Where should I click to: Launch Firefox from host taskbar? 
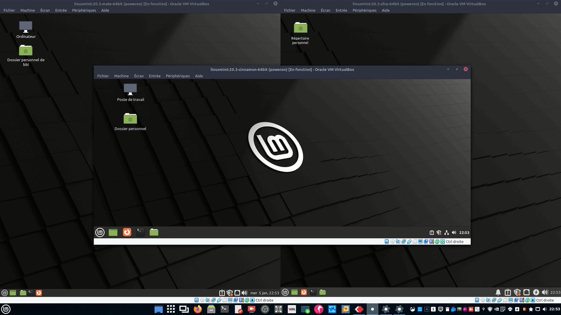pos(198,309)
